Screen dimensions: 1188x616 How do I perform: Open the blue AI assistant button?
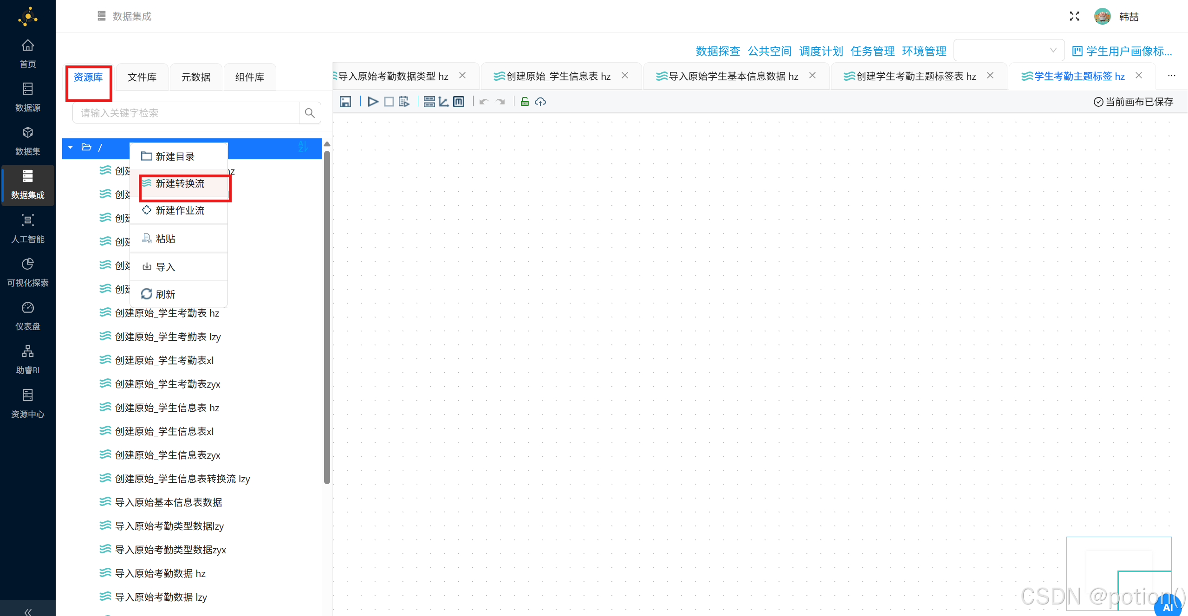(1168, 606)
